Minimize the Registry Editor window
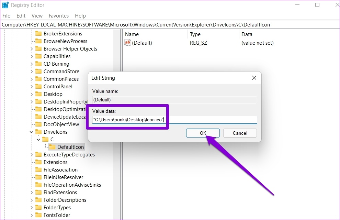 tap(297, 5)
